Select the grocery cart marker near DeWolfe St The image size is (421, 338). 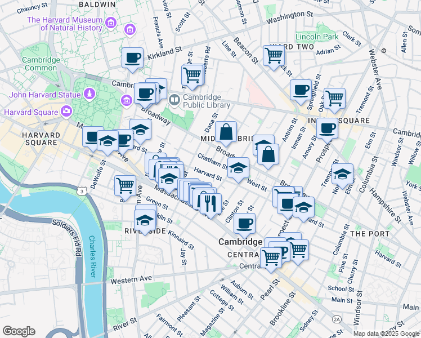(125, 188)
